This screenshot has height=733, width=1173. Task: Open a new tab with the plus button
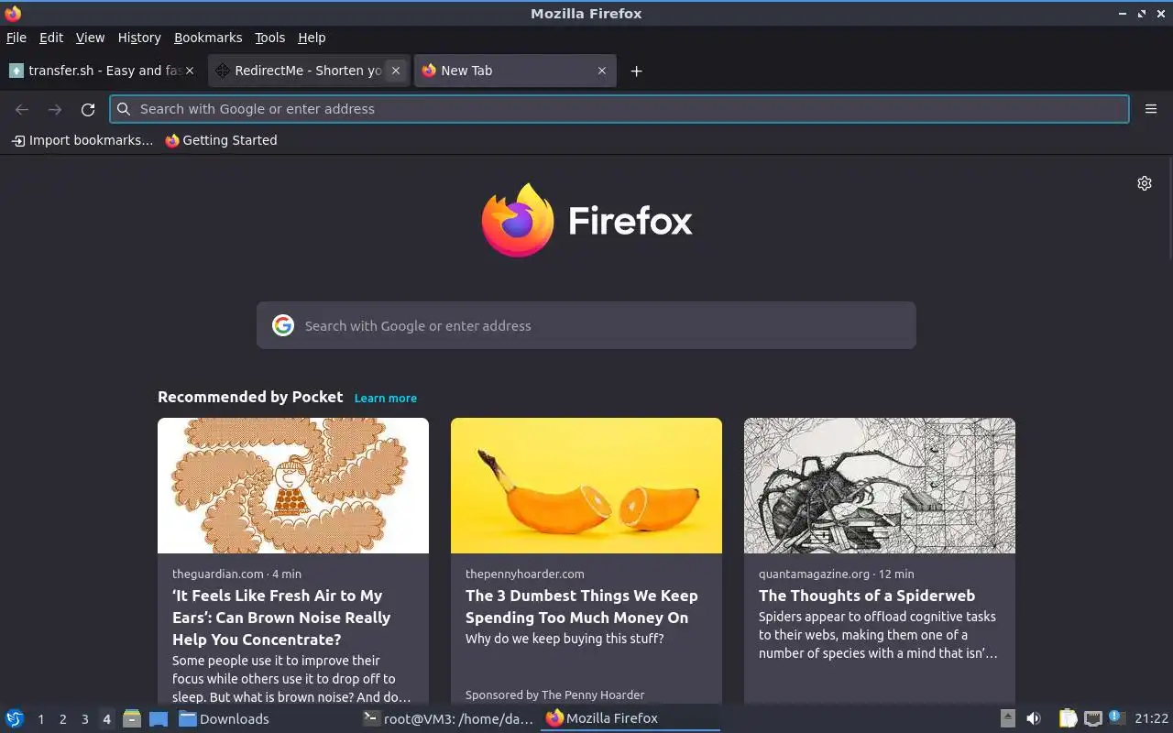636,71
